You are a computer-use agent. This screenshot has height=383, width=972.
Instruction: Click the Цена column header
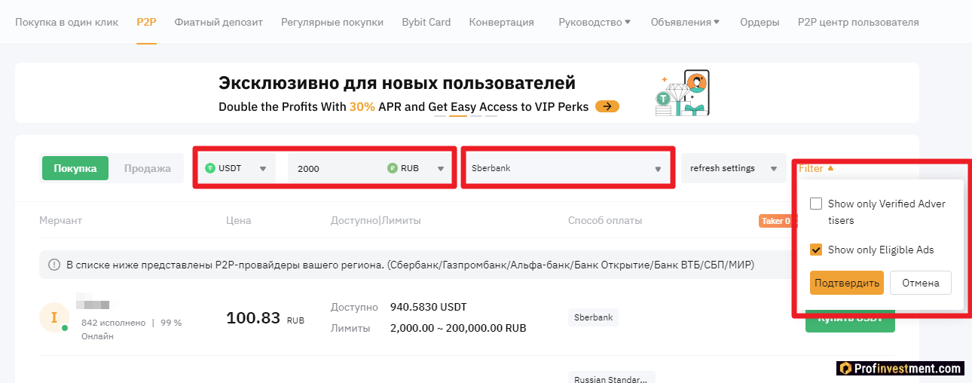[238, 220]
